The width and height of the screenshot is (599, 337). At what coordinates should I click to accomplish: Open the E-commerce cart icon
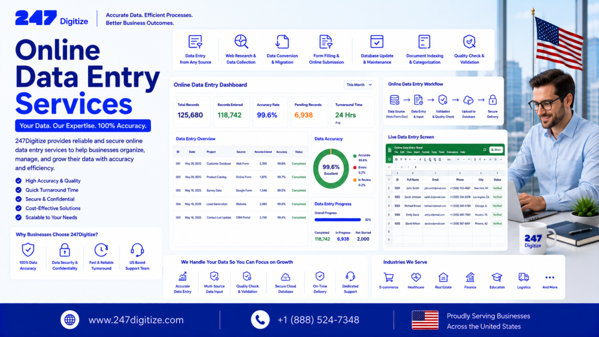[x=389, y=277]
